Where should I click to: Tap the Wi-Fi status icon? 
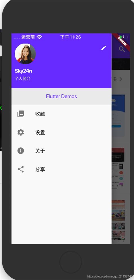click(x=39, y=37)
